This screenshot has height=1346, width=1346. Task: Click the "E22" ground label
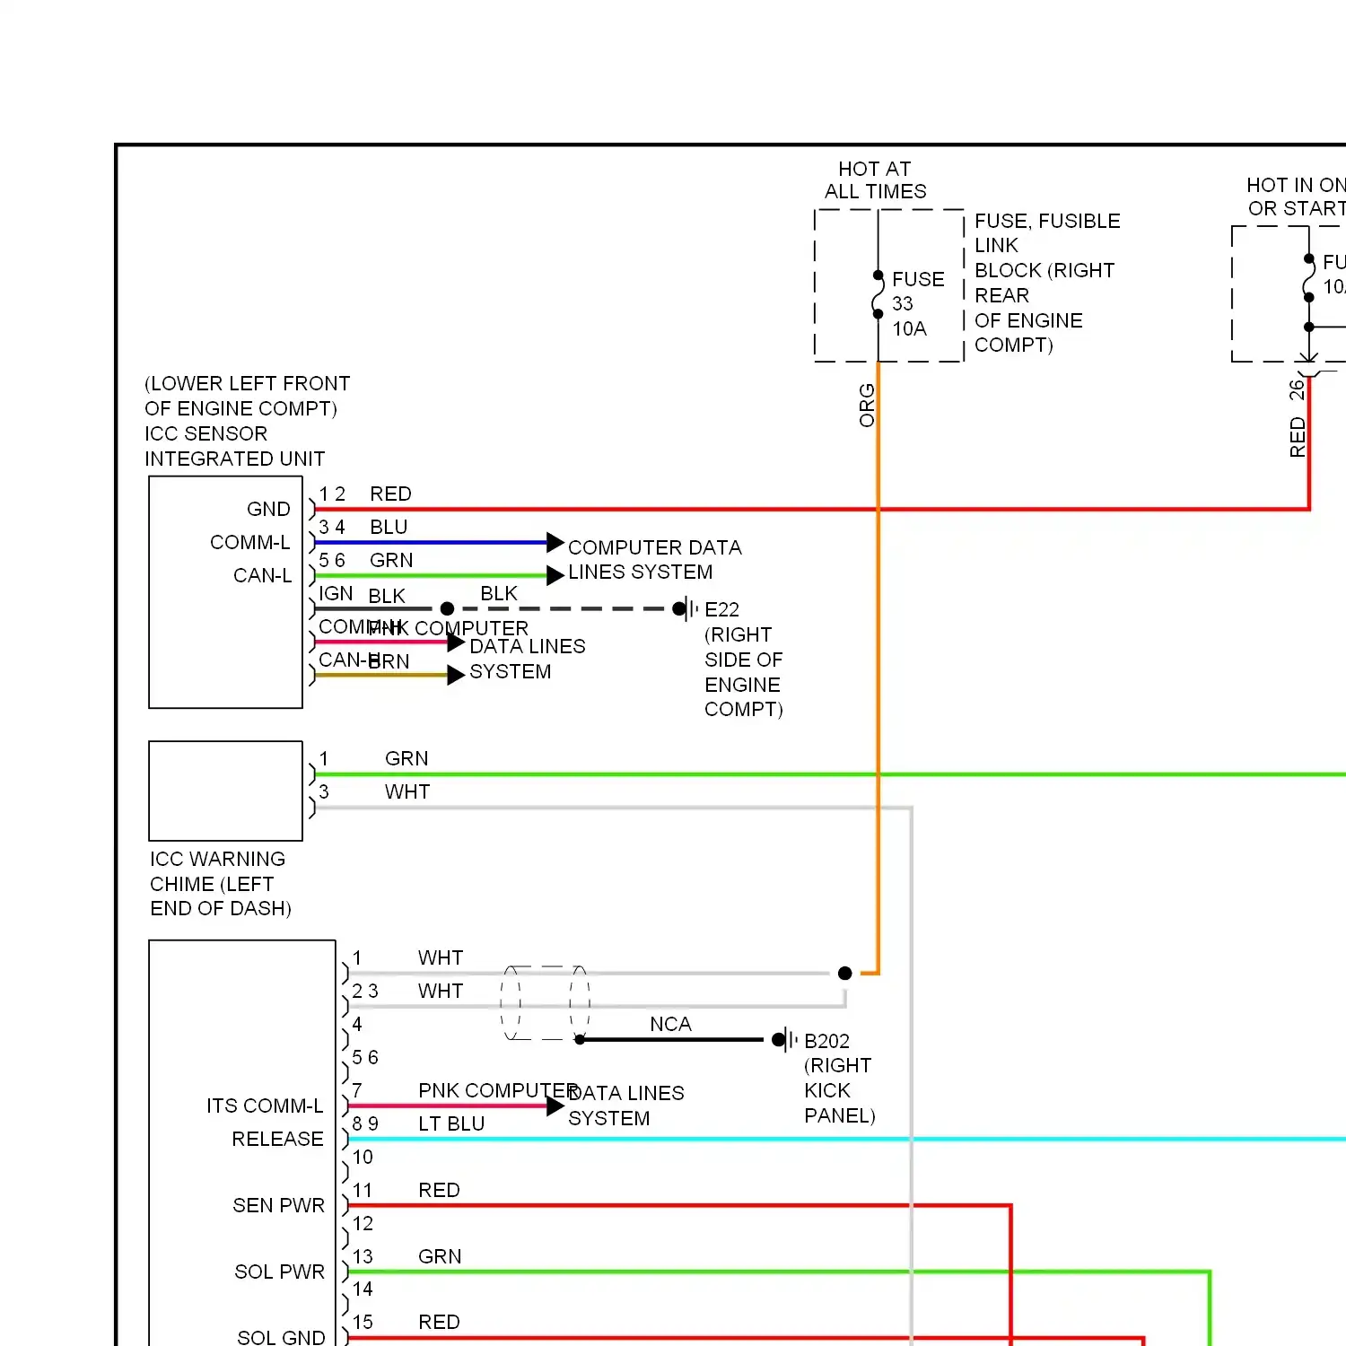[x=721, y=609]
